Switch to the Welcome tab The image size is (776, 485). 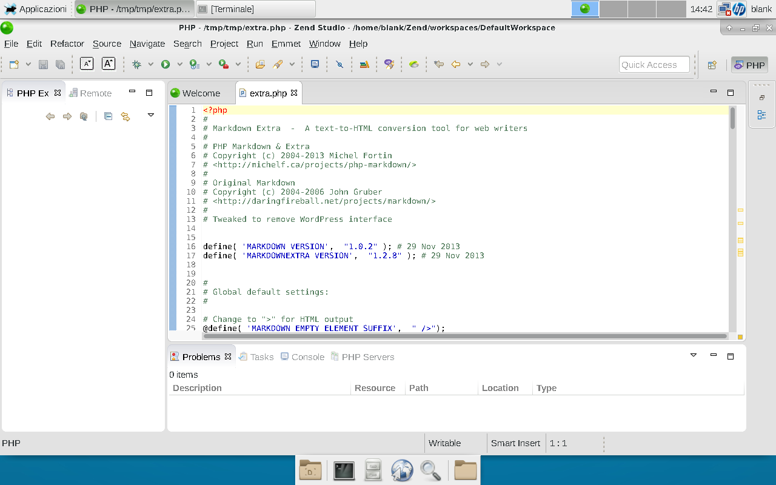pos(201,93)
